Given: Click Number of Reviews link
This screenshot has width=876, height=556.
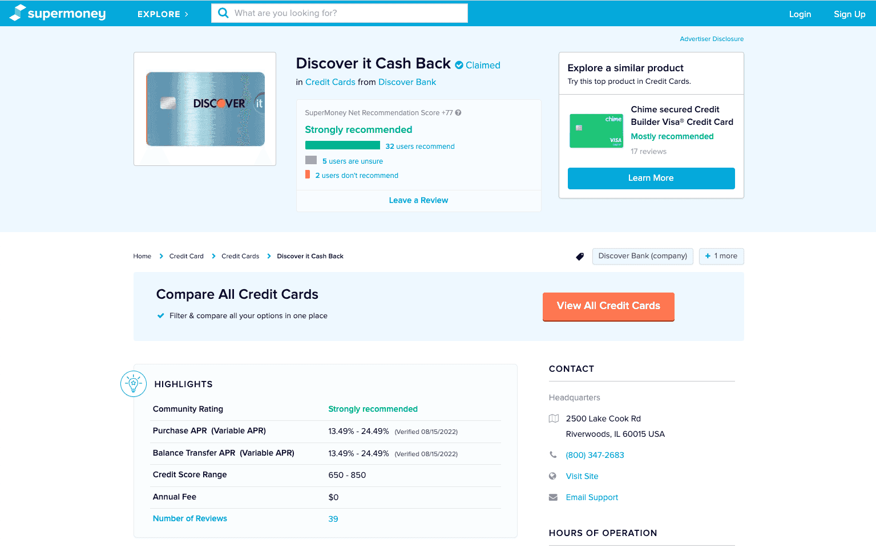Looking at the screenshot, I should [x=190, y=518].
